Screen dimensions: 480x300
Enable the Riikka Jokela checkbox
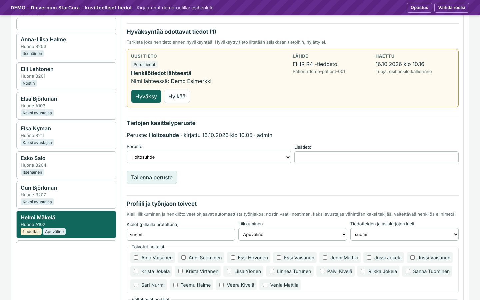point(363,271)
